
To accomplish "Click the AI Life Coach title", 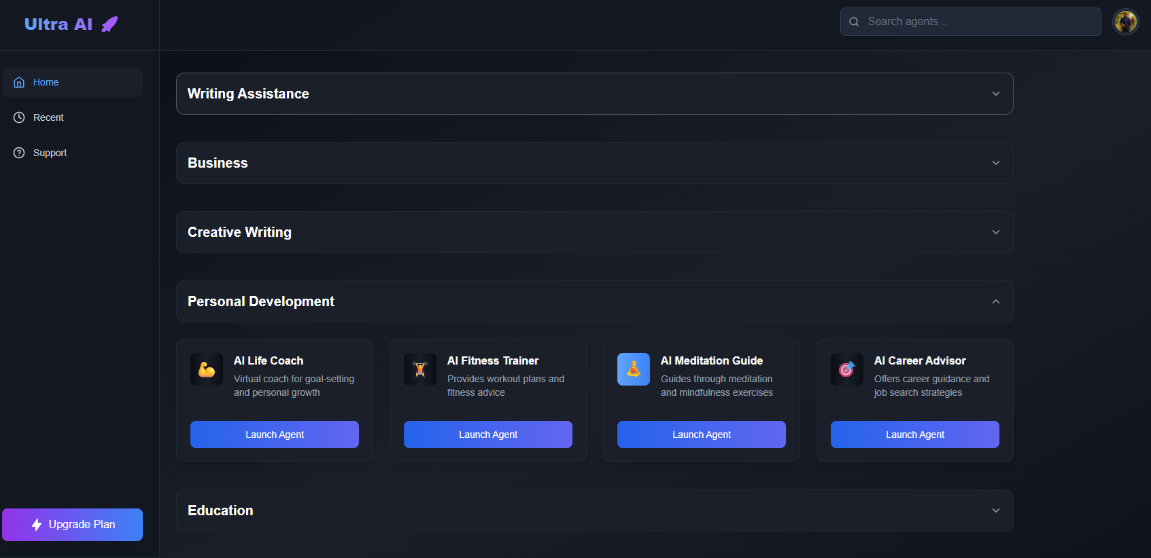I will point(269,360).
